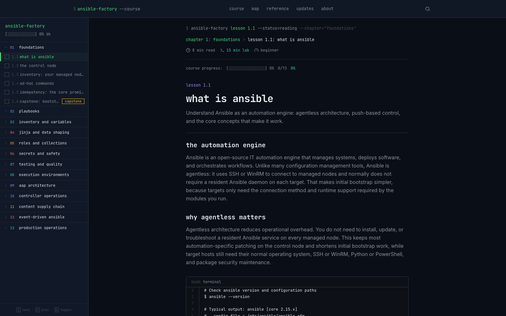This screenshot has height=316, width=506.
Task: Click the 'lesson 1.1' label above title
Action: pyautogui.click(x=198, y=85)
